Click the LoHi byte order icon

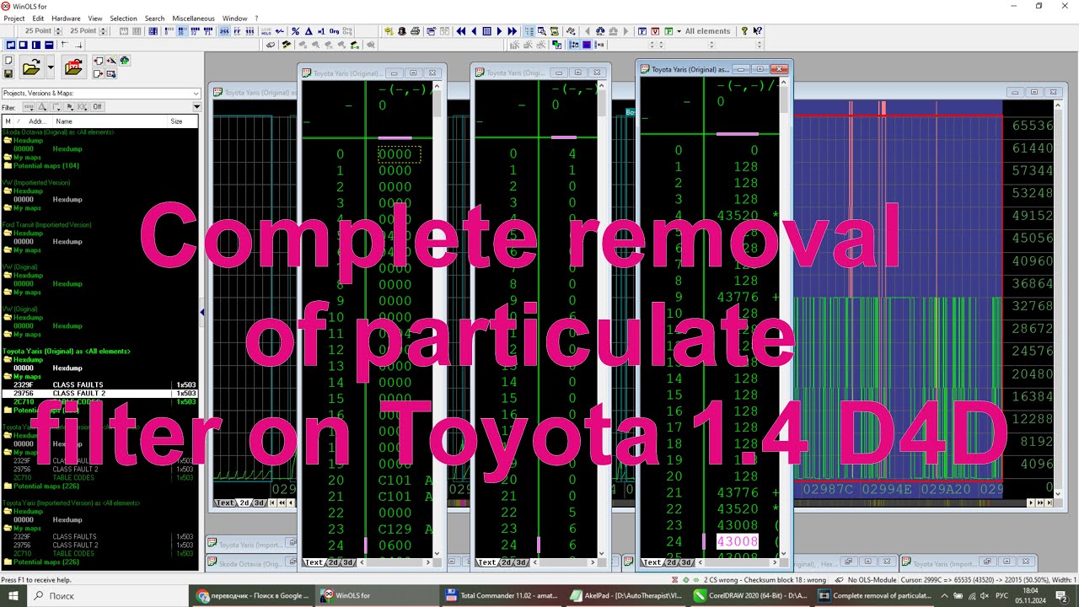click(266, 31)
